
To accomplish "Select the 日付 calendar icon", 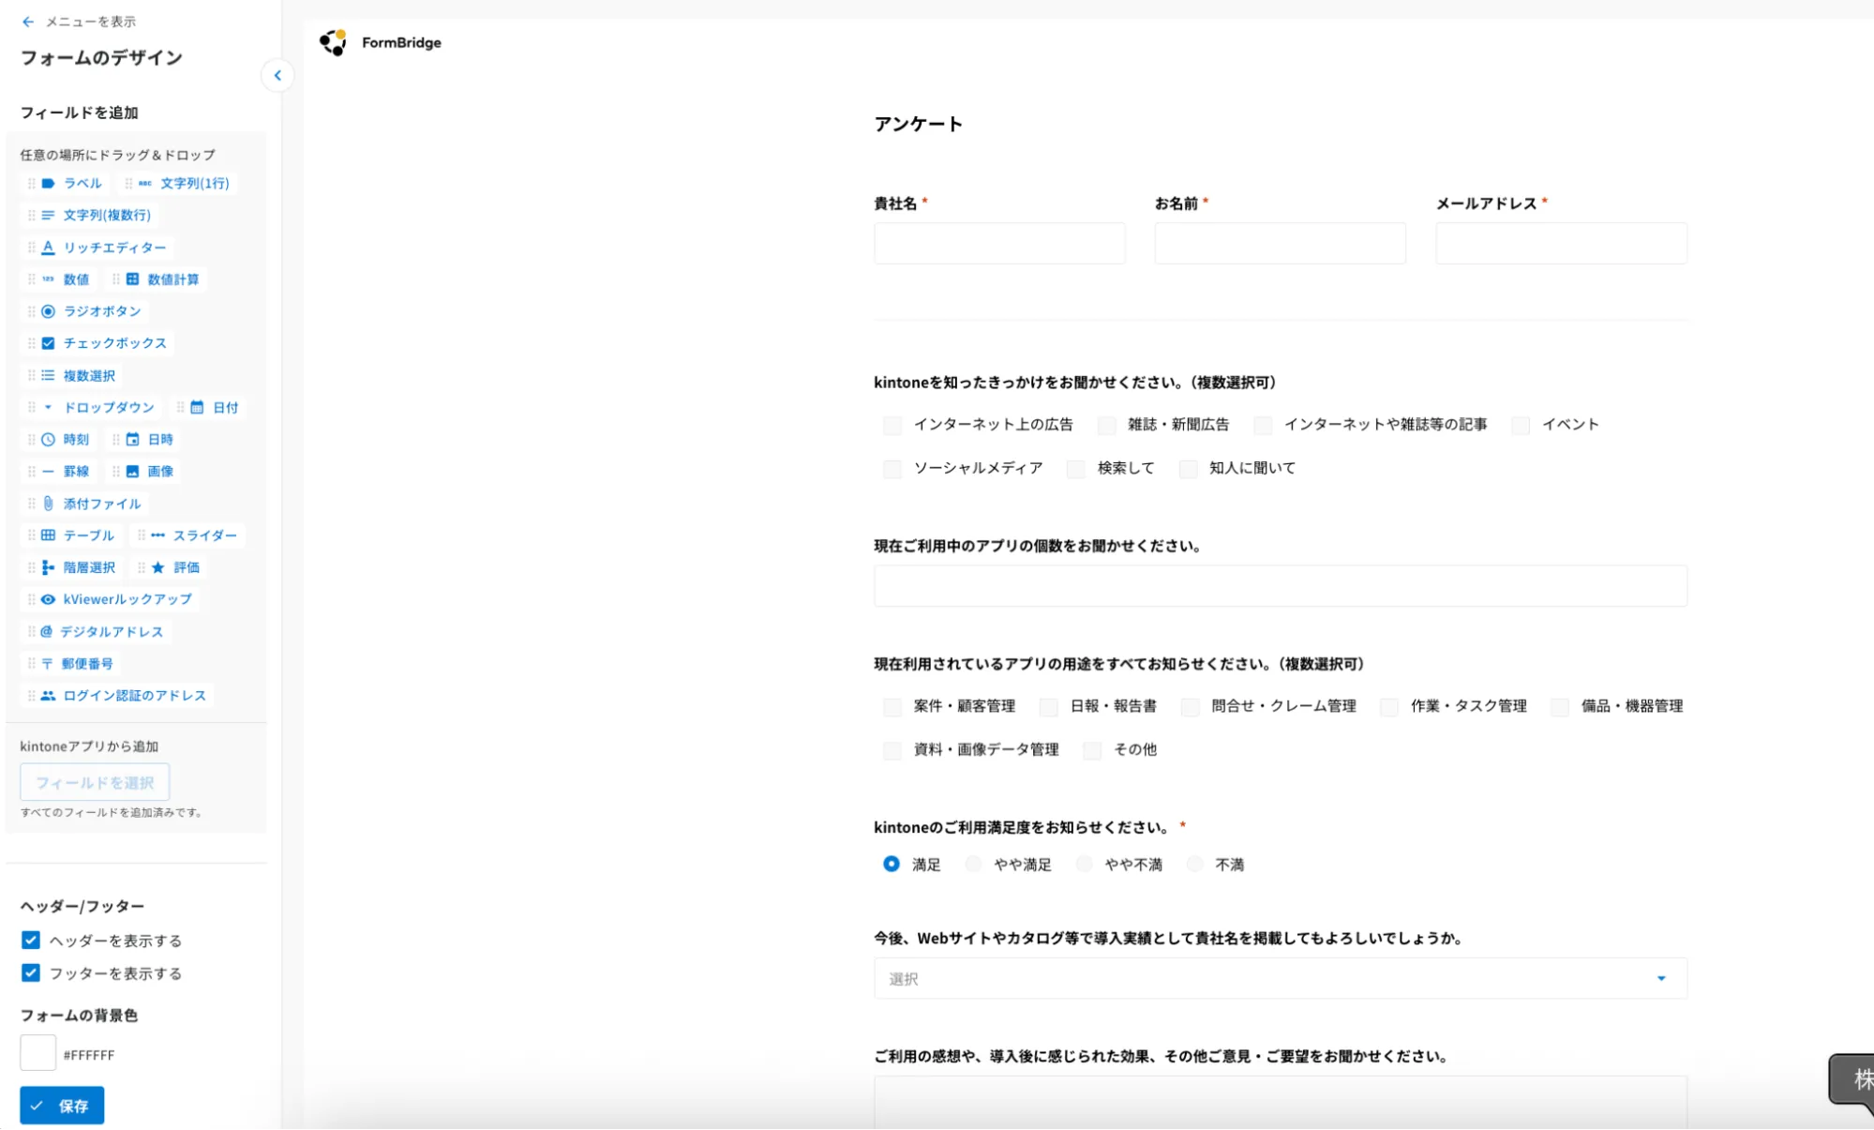I will point(197,407).
